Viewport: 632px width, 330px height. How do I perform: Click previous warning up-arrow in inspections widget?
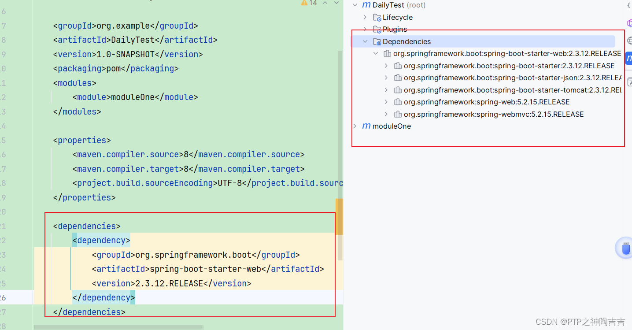(x=325, y=3)
